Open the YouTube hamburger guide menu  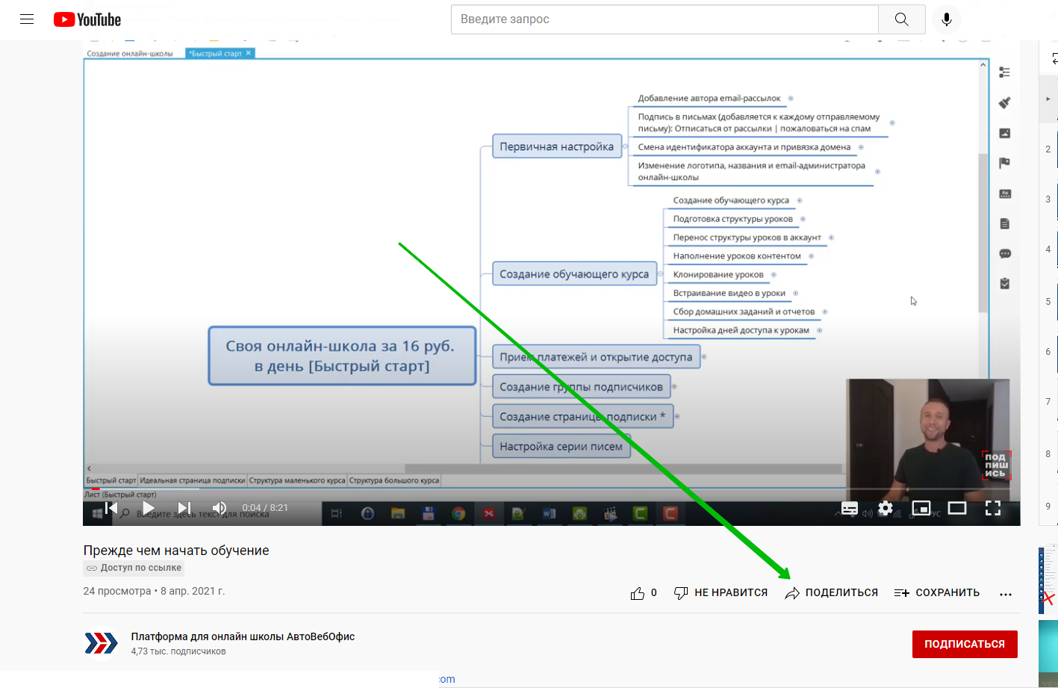(27, 19)
